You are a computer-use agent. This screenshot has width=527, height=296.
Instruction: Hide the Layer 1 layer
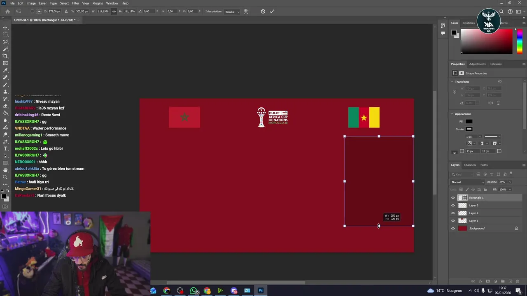pos(453,221)
